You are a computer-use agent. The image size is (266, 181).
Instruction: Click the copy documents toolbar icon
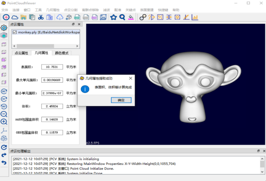[x=32, y=17]
